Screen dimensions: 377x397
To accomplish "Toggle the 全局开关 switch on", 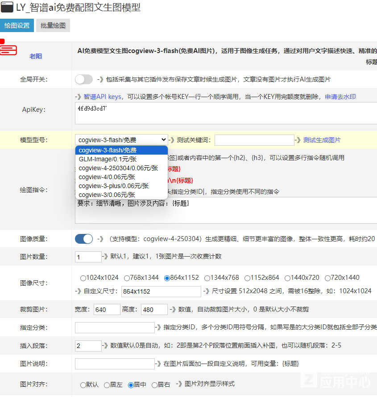I will [83, 79].
